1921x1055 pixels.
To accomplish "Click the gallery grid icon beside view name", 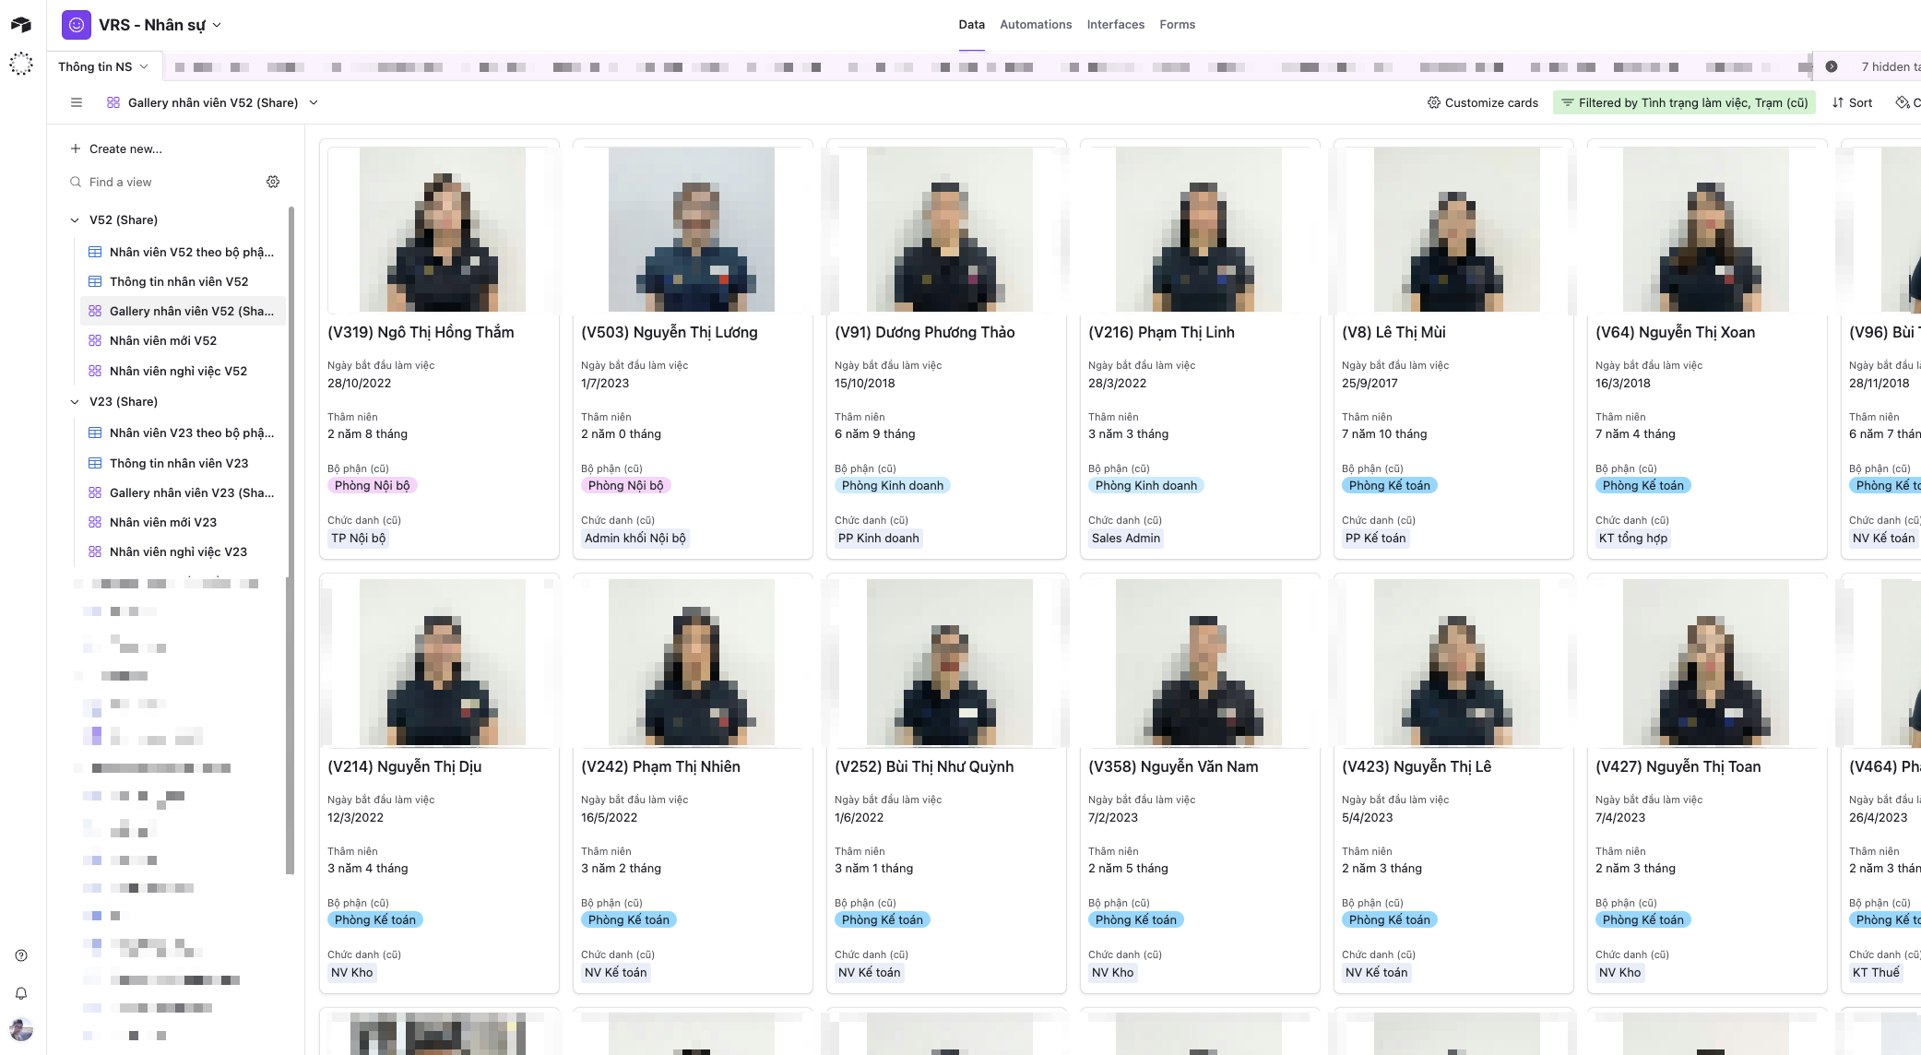I will [113, 102].
